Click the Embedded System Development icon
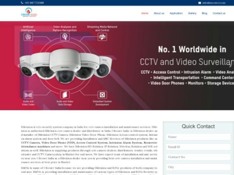The image size is (234, 175). coord(102,94)
